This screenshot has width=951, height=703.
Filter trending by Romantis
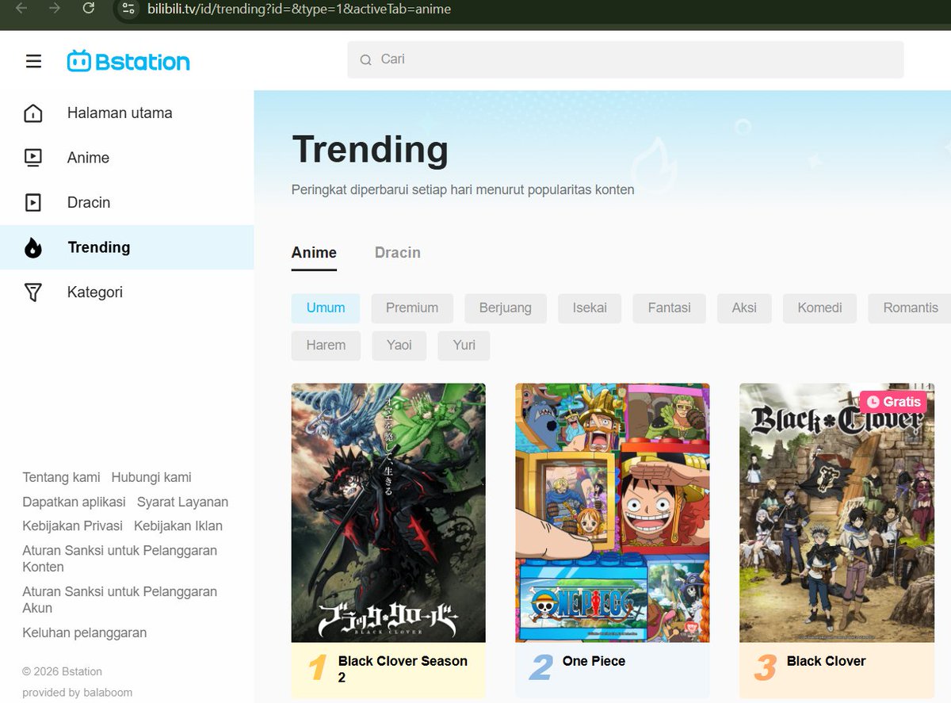coord(911,308)
